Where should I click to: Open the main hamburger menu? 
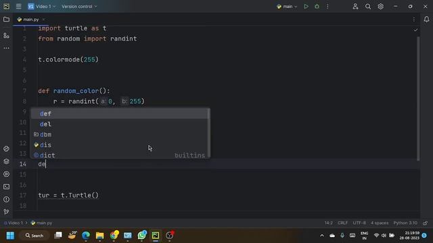pos(18,6)
